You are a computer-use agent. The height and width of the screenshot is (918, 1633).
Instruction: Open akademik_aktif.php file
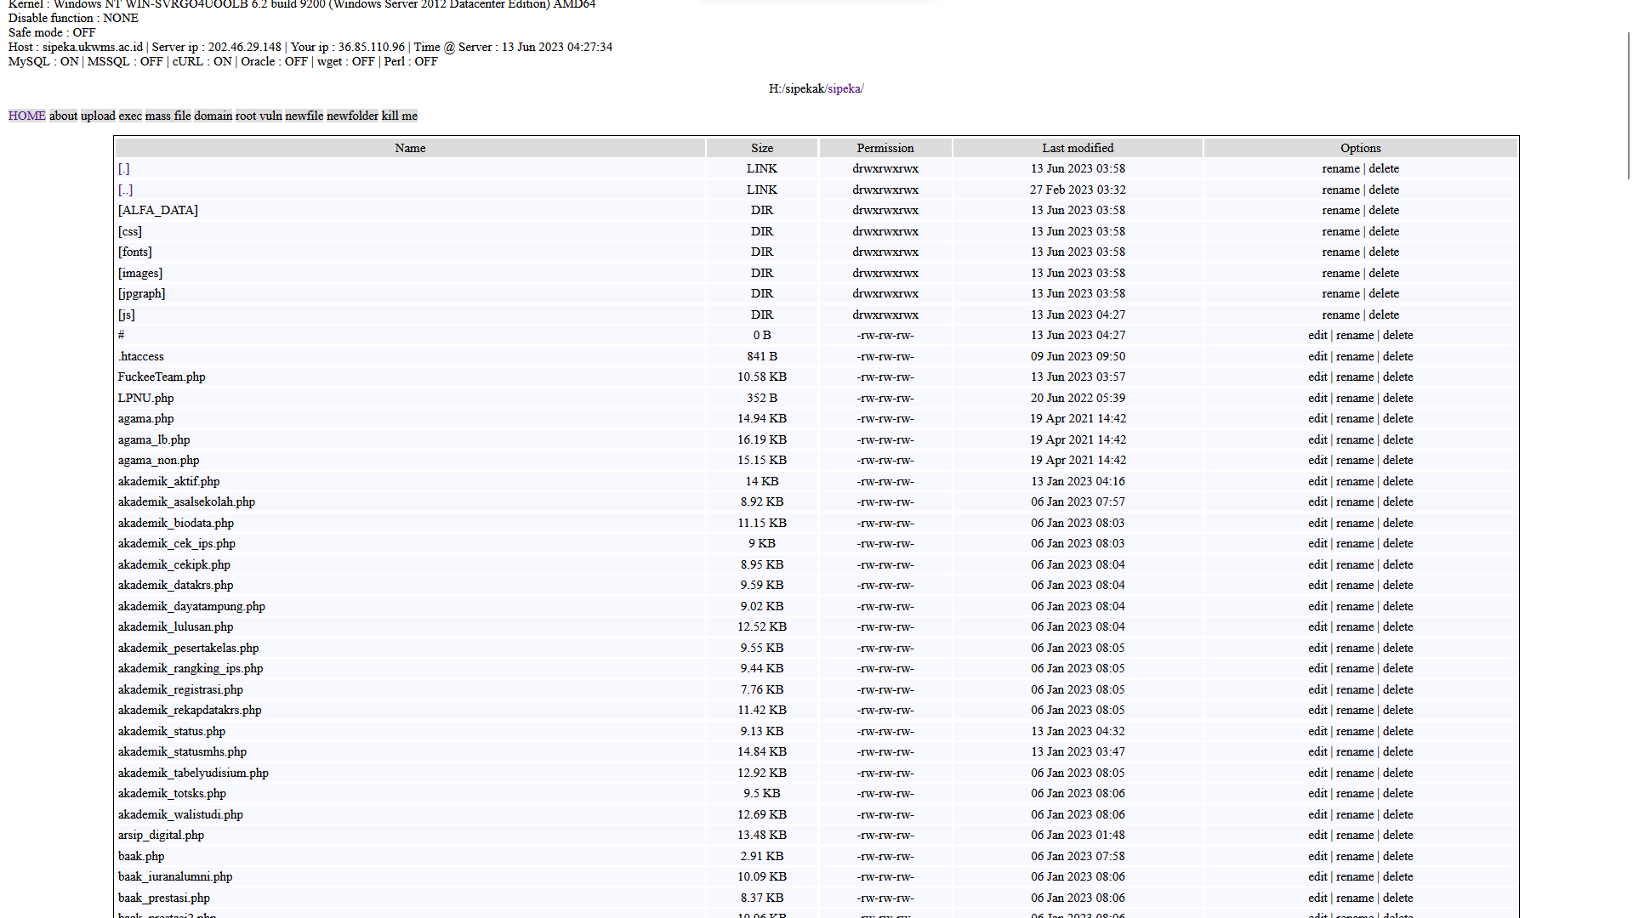pyautogui.click(x=169, y=481)
